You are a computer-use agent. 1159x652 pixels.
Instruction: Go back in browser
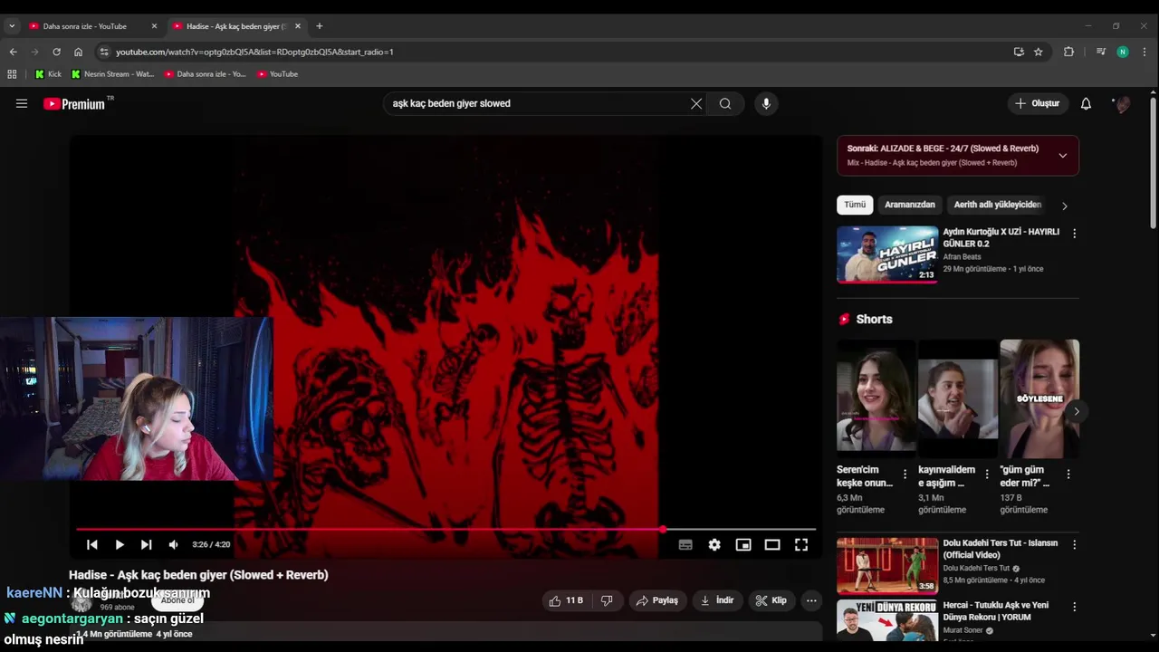coord(13,52)
